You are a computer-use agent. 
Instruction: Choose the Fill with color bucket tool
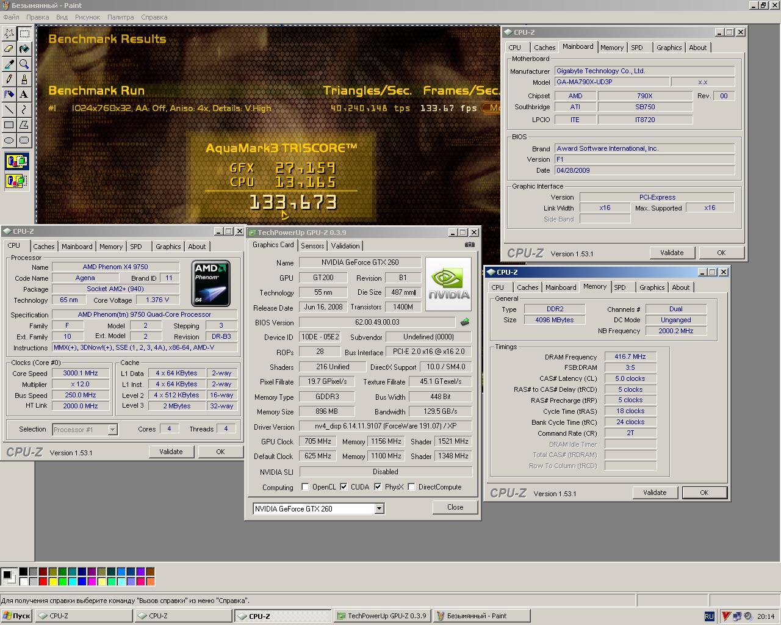pos(24,49)
